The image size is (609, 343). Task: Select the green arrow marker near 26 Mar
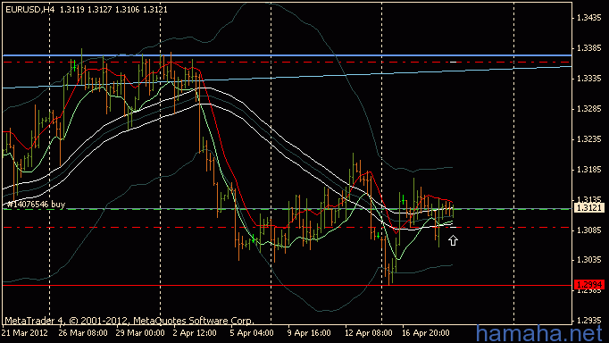pos(75,66)
